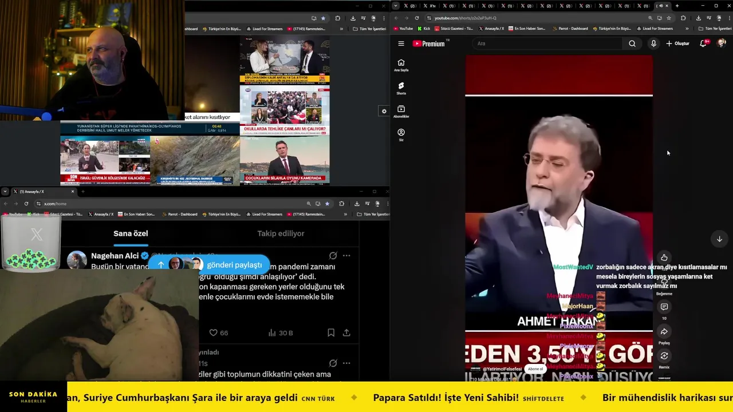Show hidden bookmarks in the top news window
The image size is (733, 412).
341,29
